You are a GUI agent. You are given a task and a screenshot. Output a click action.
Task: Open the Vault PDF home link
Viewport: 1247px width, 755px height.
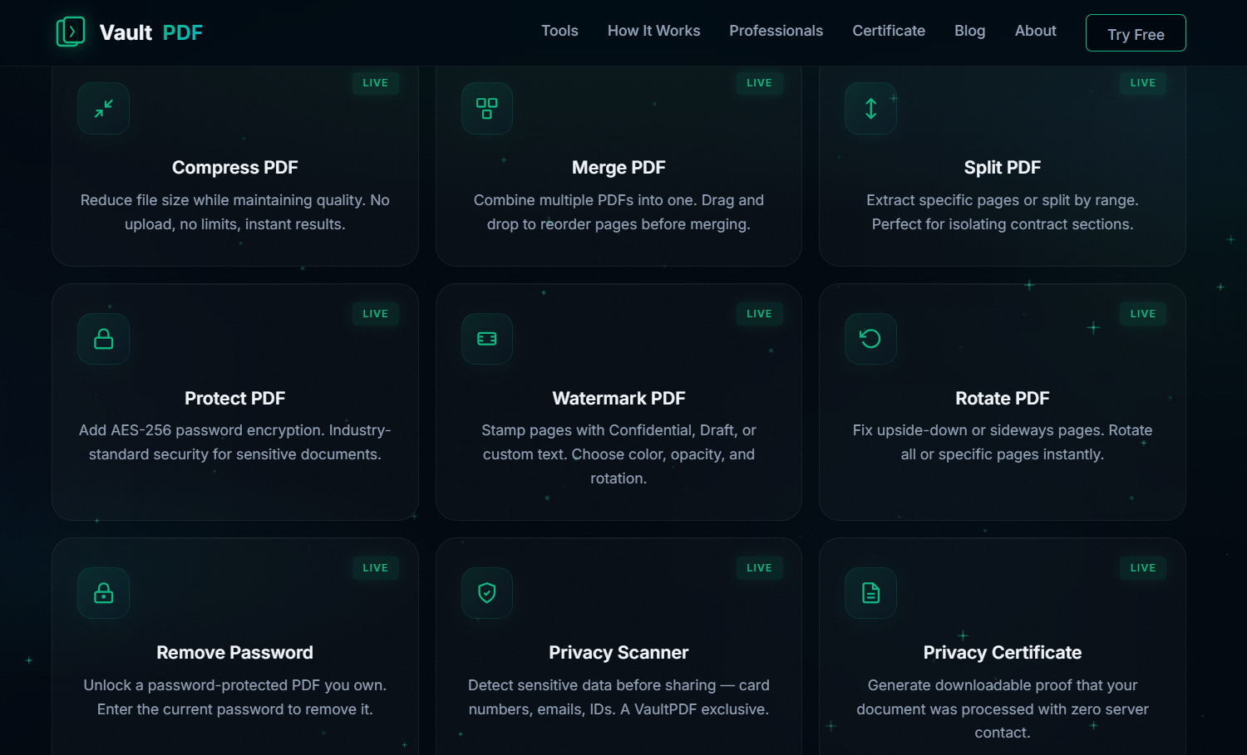click(130, 32)
